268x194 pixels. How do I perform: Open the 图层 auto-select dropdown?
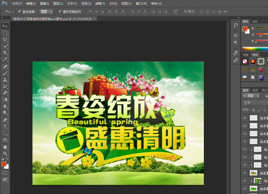[46, 12]
